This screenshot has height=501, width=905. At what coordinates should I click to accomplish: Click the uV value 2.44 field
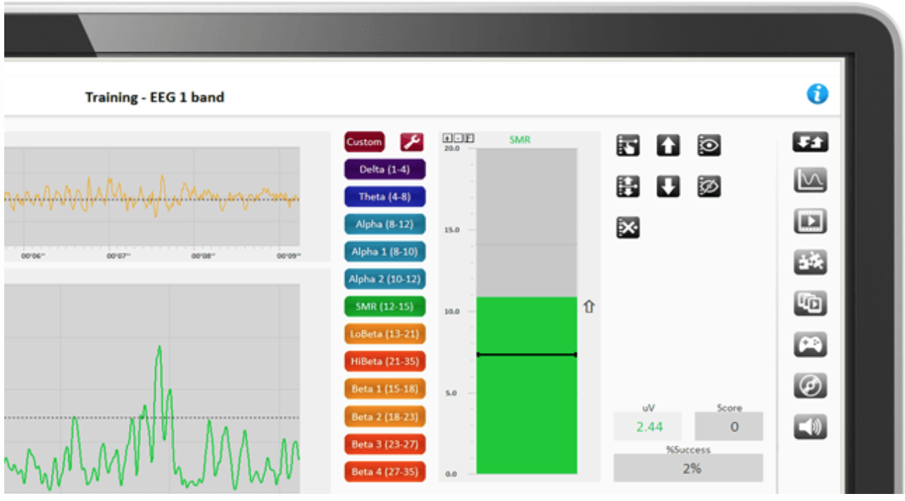click(x=648, y=426)
